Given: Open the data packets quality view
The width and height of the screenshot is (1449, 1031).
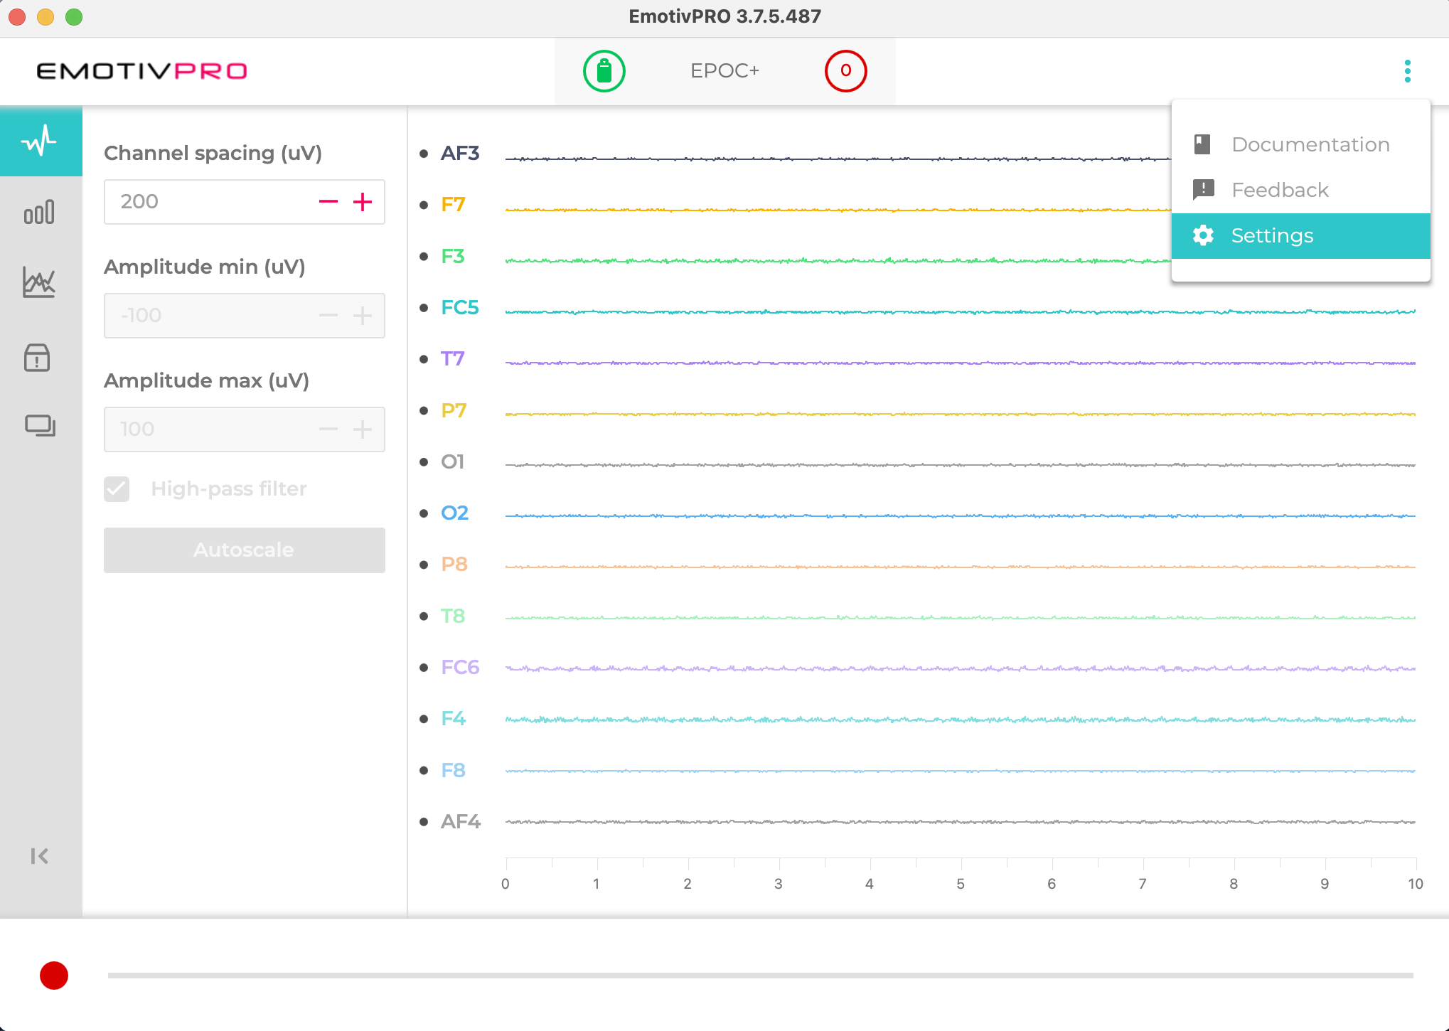Looking at the screenshot, I should (x=41, y=211).
